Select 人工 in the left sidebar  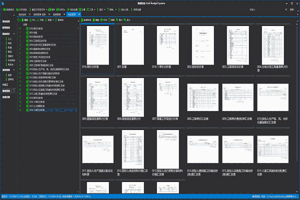pos(9,38)
